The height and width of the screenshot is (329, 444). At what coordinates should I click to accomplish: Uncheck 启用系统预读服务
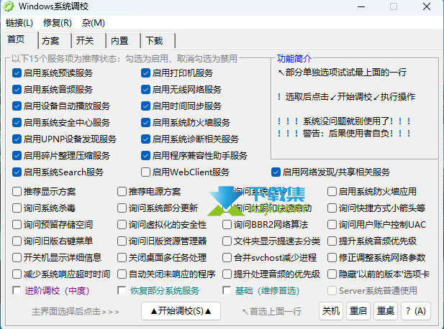pos(17,73)
